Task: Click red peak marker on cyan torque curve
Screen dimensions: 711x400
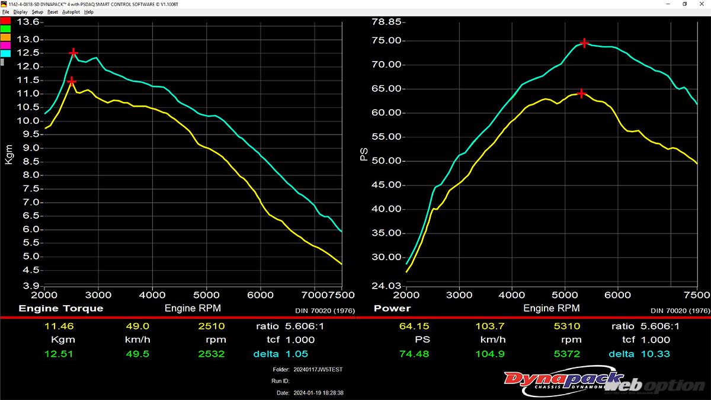Action: click(x=73, y=53)
